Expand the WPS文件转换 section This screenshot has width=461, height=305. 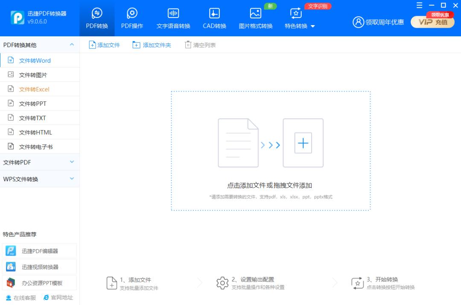(x=40, y=179)
